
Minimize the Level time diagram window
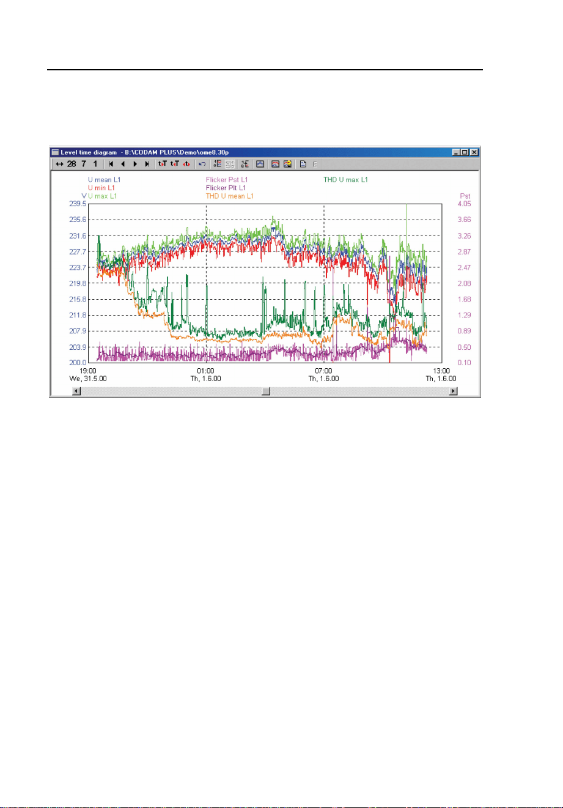click(456, 152)
